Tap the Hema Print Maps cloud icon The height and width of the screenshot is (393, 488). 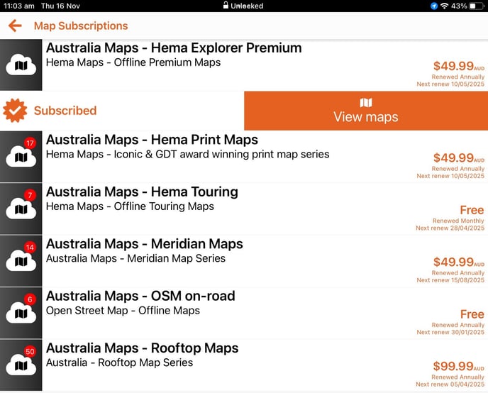(21, 157)
